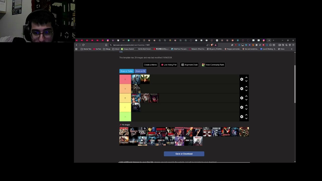
Task: Open settings gear for A tier row
Action: (x=242, y=88)
